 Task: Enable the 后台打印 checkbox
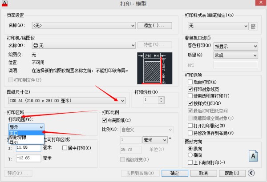coord(190,82)
